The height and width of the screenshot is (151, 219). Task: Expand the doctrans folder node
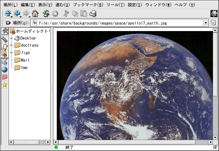11,45
